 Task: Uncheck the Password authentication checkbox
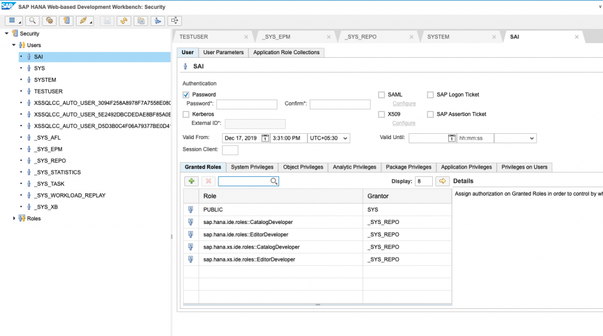pos(186,95)
